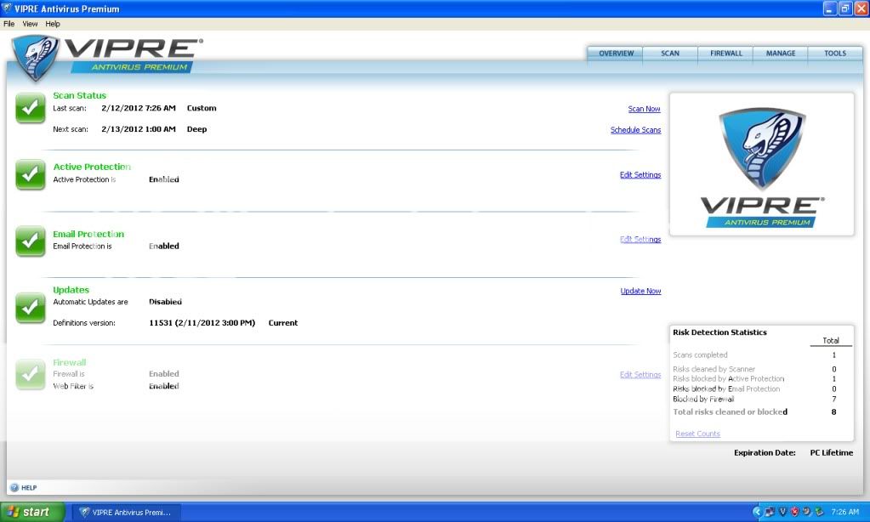
Task: Click the Update Now link
Action: tap(640, 291)
